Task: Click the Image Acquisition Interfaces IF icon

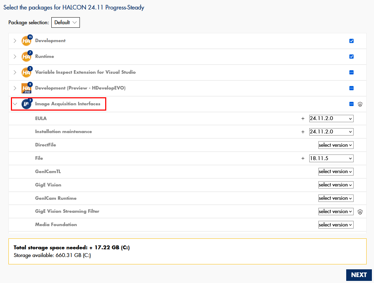Action: point(26,104)
